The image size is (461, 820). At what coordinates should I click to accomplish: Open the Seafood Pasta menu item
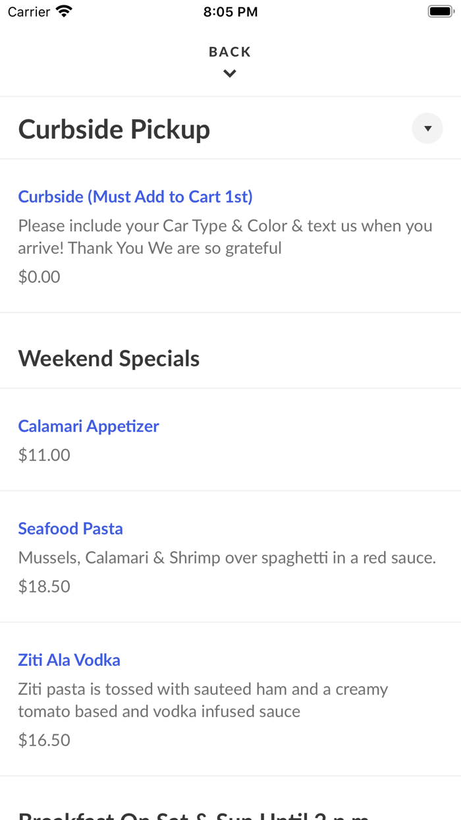[70, 529]
